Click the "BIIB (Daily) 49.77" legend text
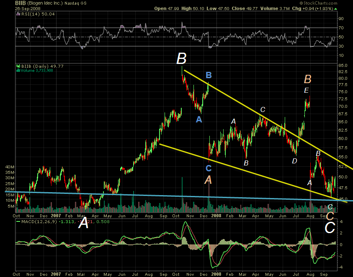Viewport: 353px width, 277px height. tap(42, 66)
